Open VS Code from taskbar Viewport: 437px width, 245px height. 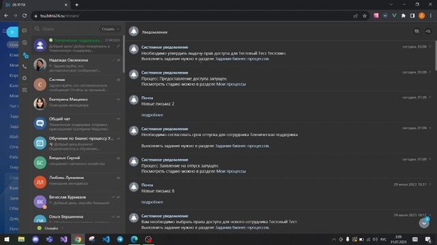(x=106, y=239)
